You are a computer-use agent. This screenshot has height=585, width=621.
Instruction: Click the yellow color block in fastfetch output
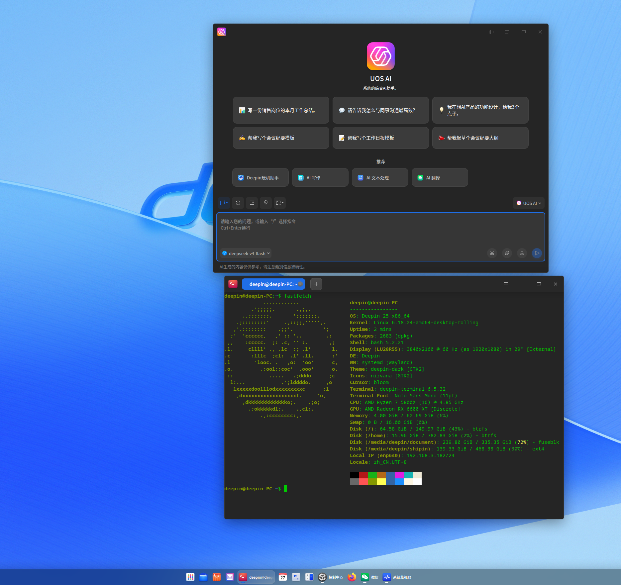click(x=381, y=482)
